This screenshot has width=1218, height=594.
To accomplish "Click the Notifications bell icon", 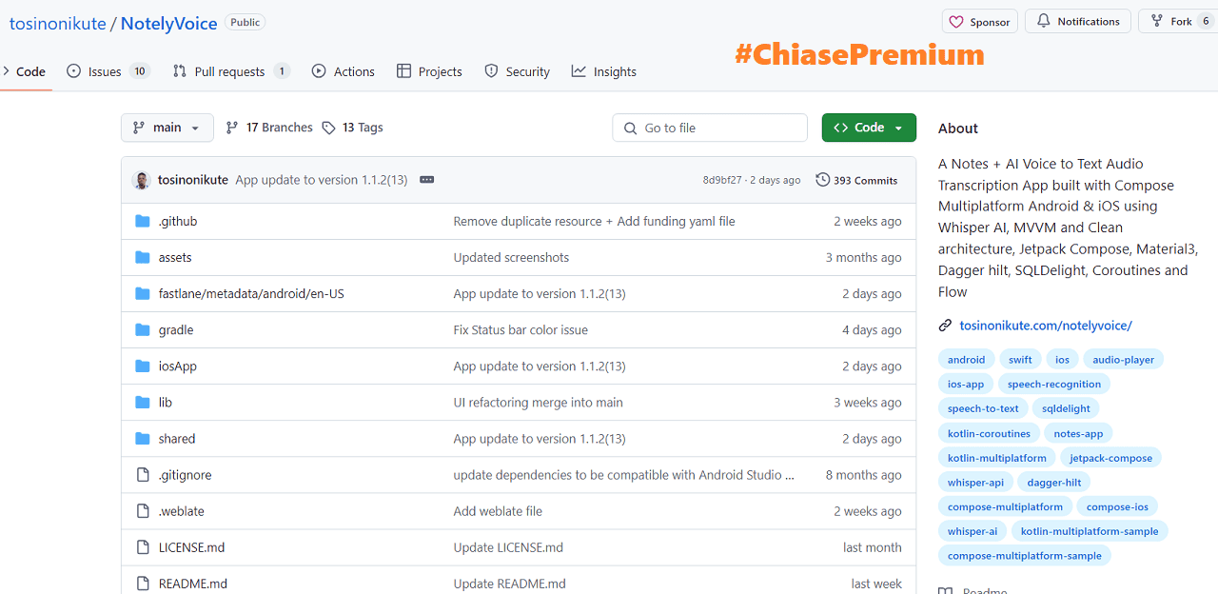I will (x=1044, y=21).
